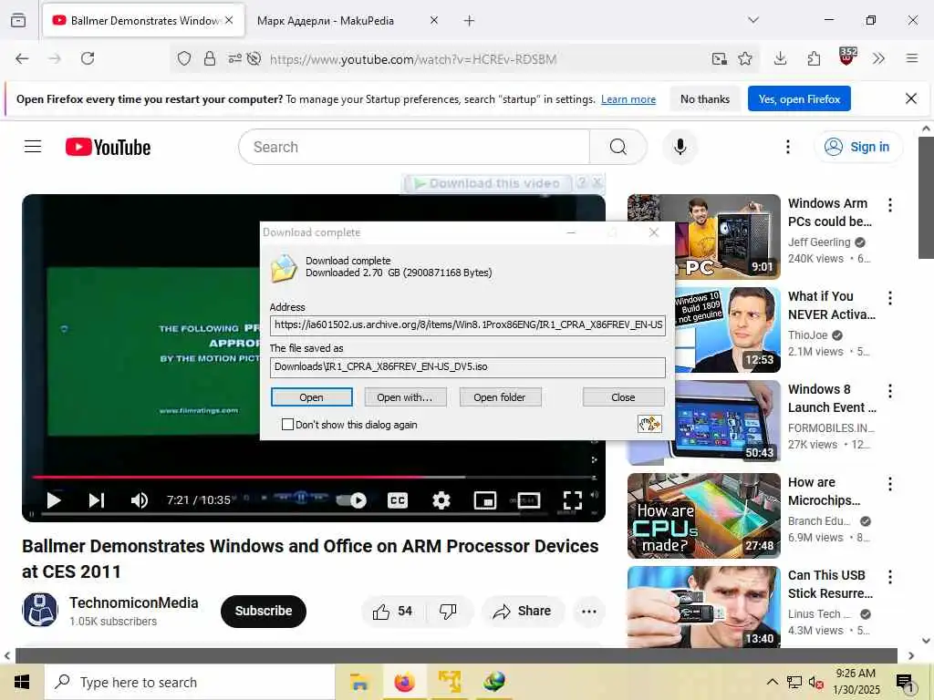This screenshot has height=700, width=934.
Task: Open a new browser tab
Action: 470,21
